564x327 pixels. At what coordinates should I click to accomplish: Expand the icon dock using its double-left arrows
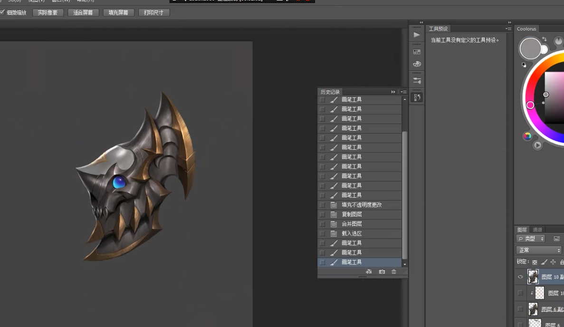point(421,22)
